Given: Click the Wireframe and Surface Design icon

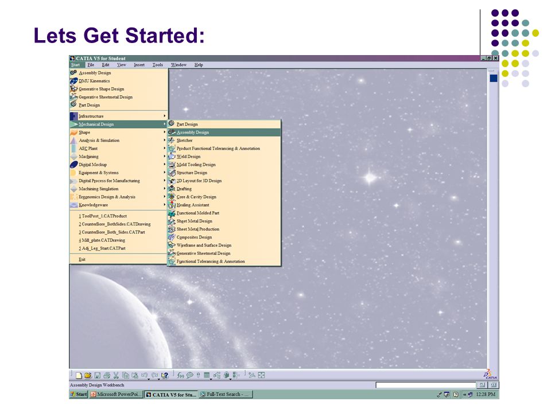Looking at the screenshot, I should tap(172, 245).
